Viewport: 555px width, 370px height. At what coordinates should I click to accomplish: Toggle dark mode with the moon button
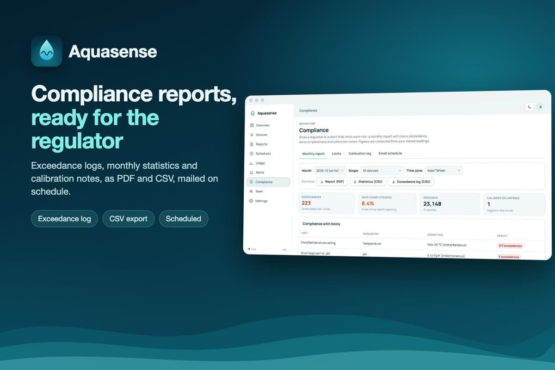pyautogui.click(x=530, y=107)
